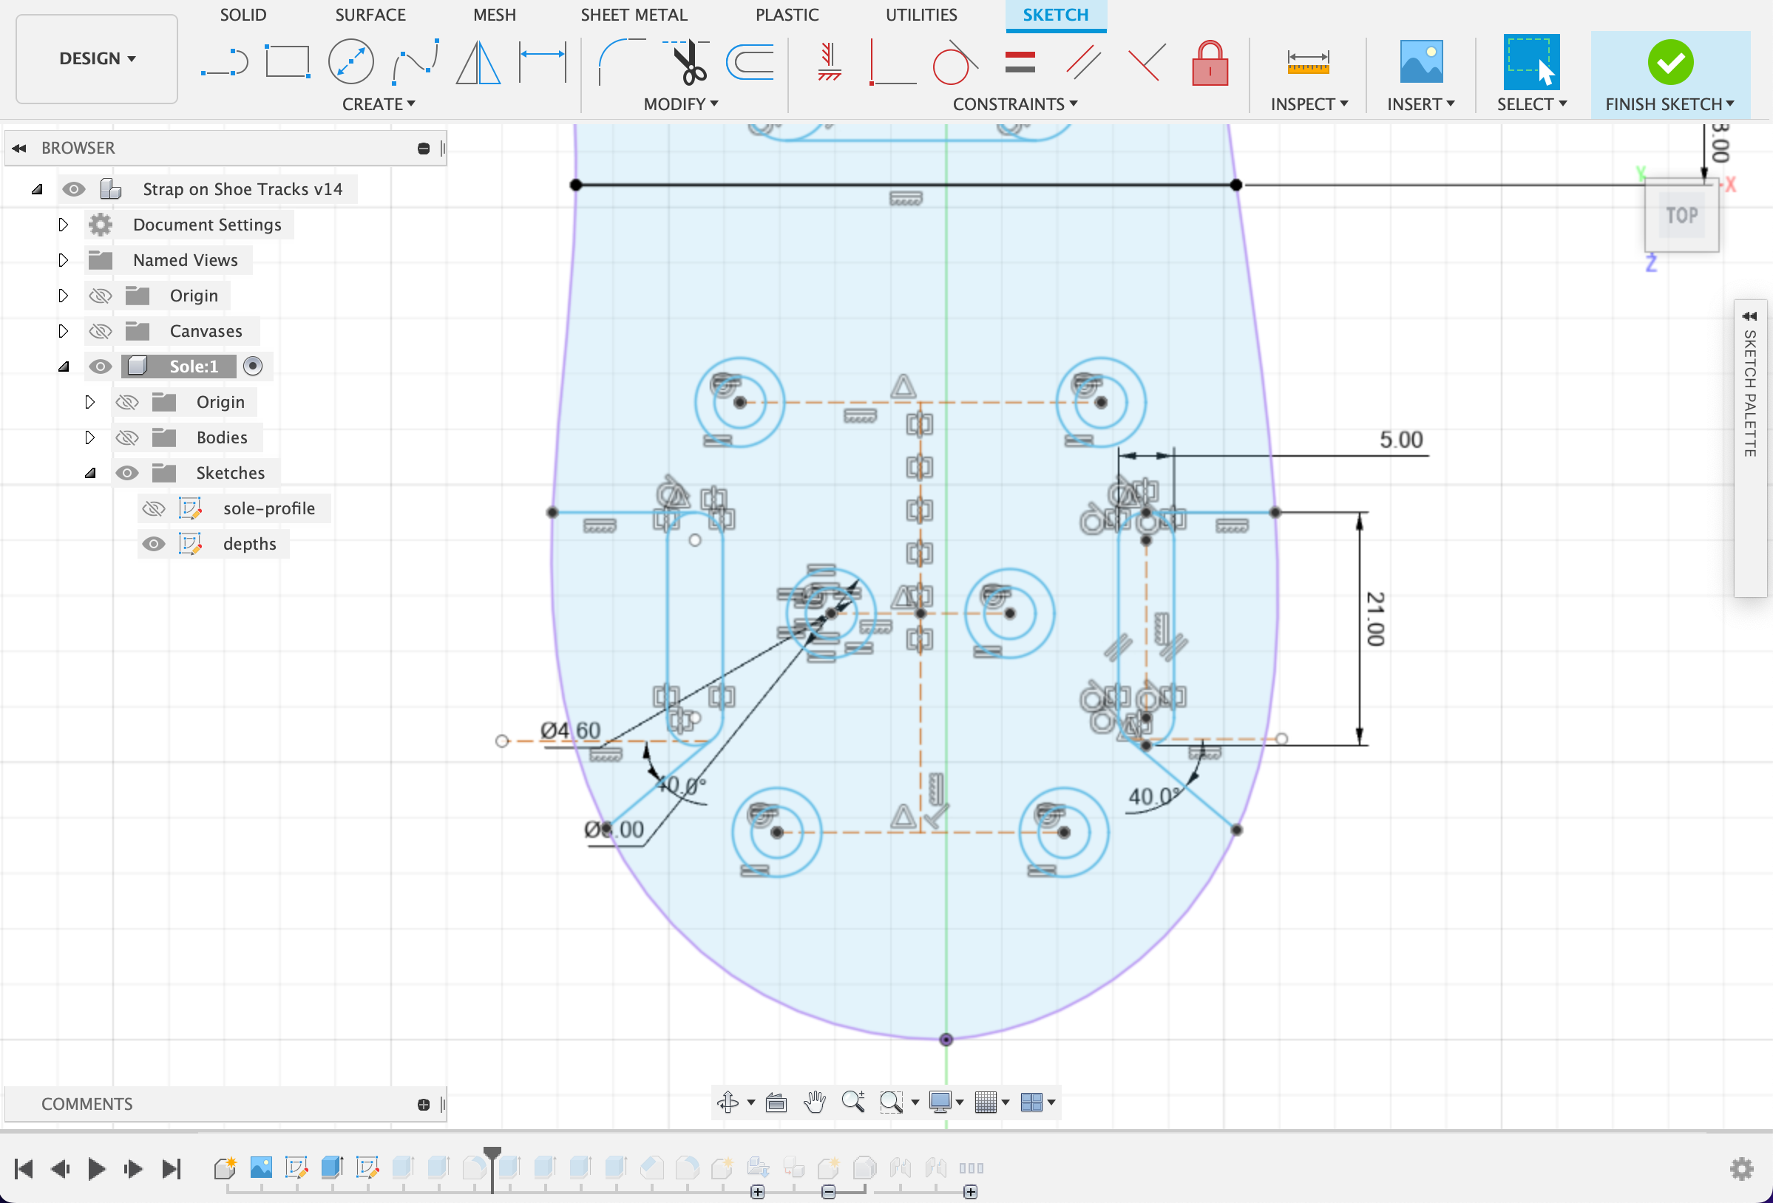Expand the Document Settings node
This screenshot has width=1773, height=1203.
tap(63, 224)
